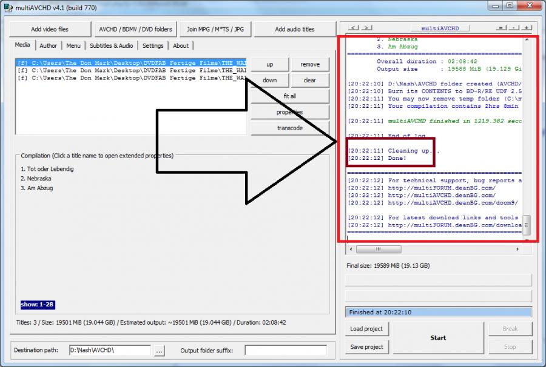The image size is (546, 367).
Task: Open title 'Nebraska' extended properties
Action: (36, 179)
